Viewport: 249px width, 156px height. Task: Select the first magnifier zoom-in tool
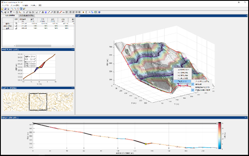[x=12, y=9]
